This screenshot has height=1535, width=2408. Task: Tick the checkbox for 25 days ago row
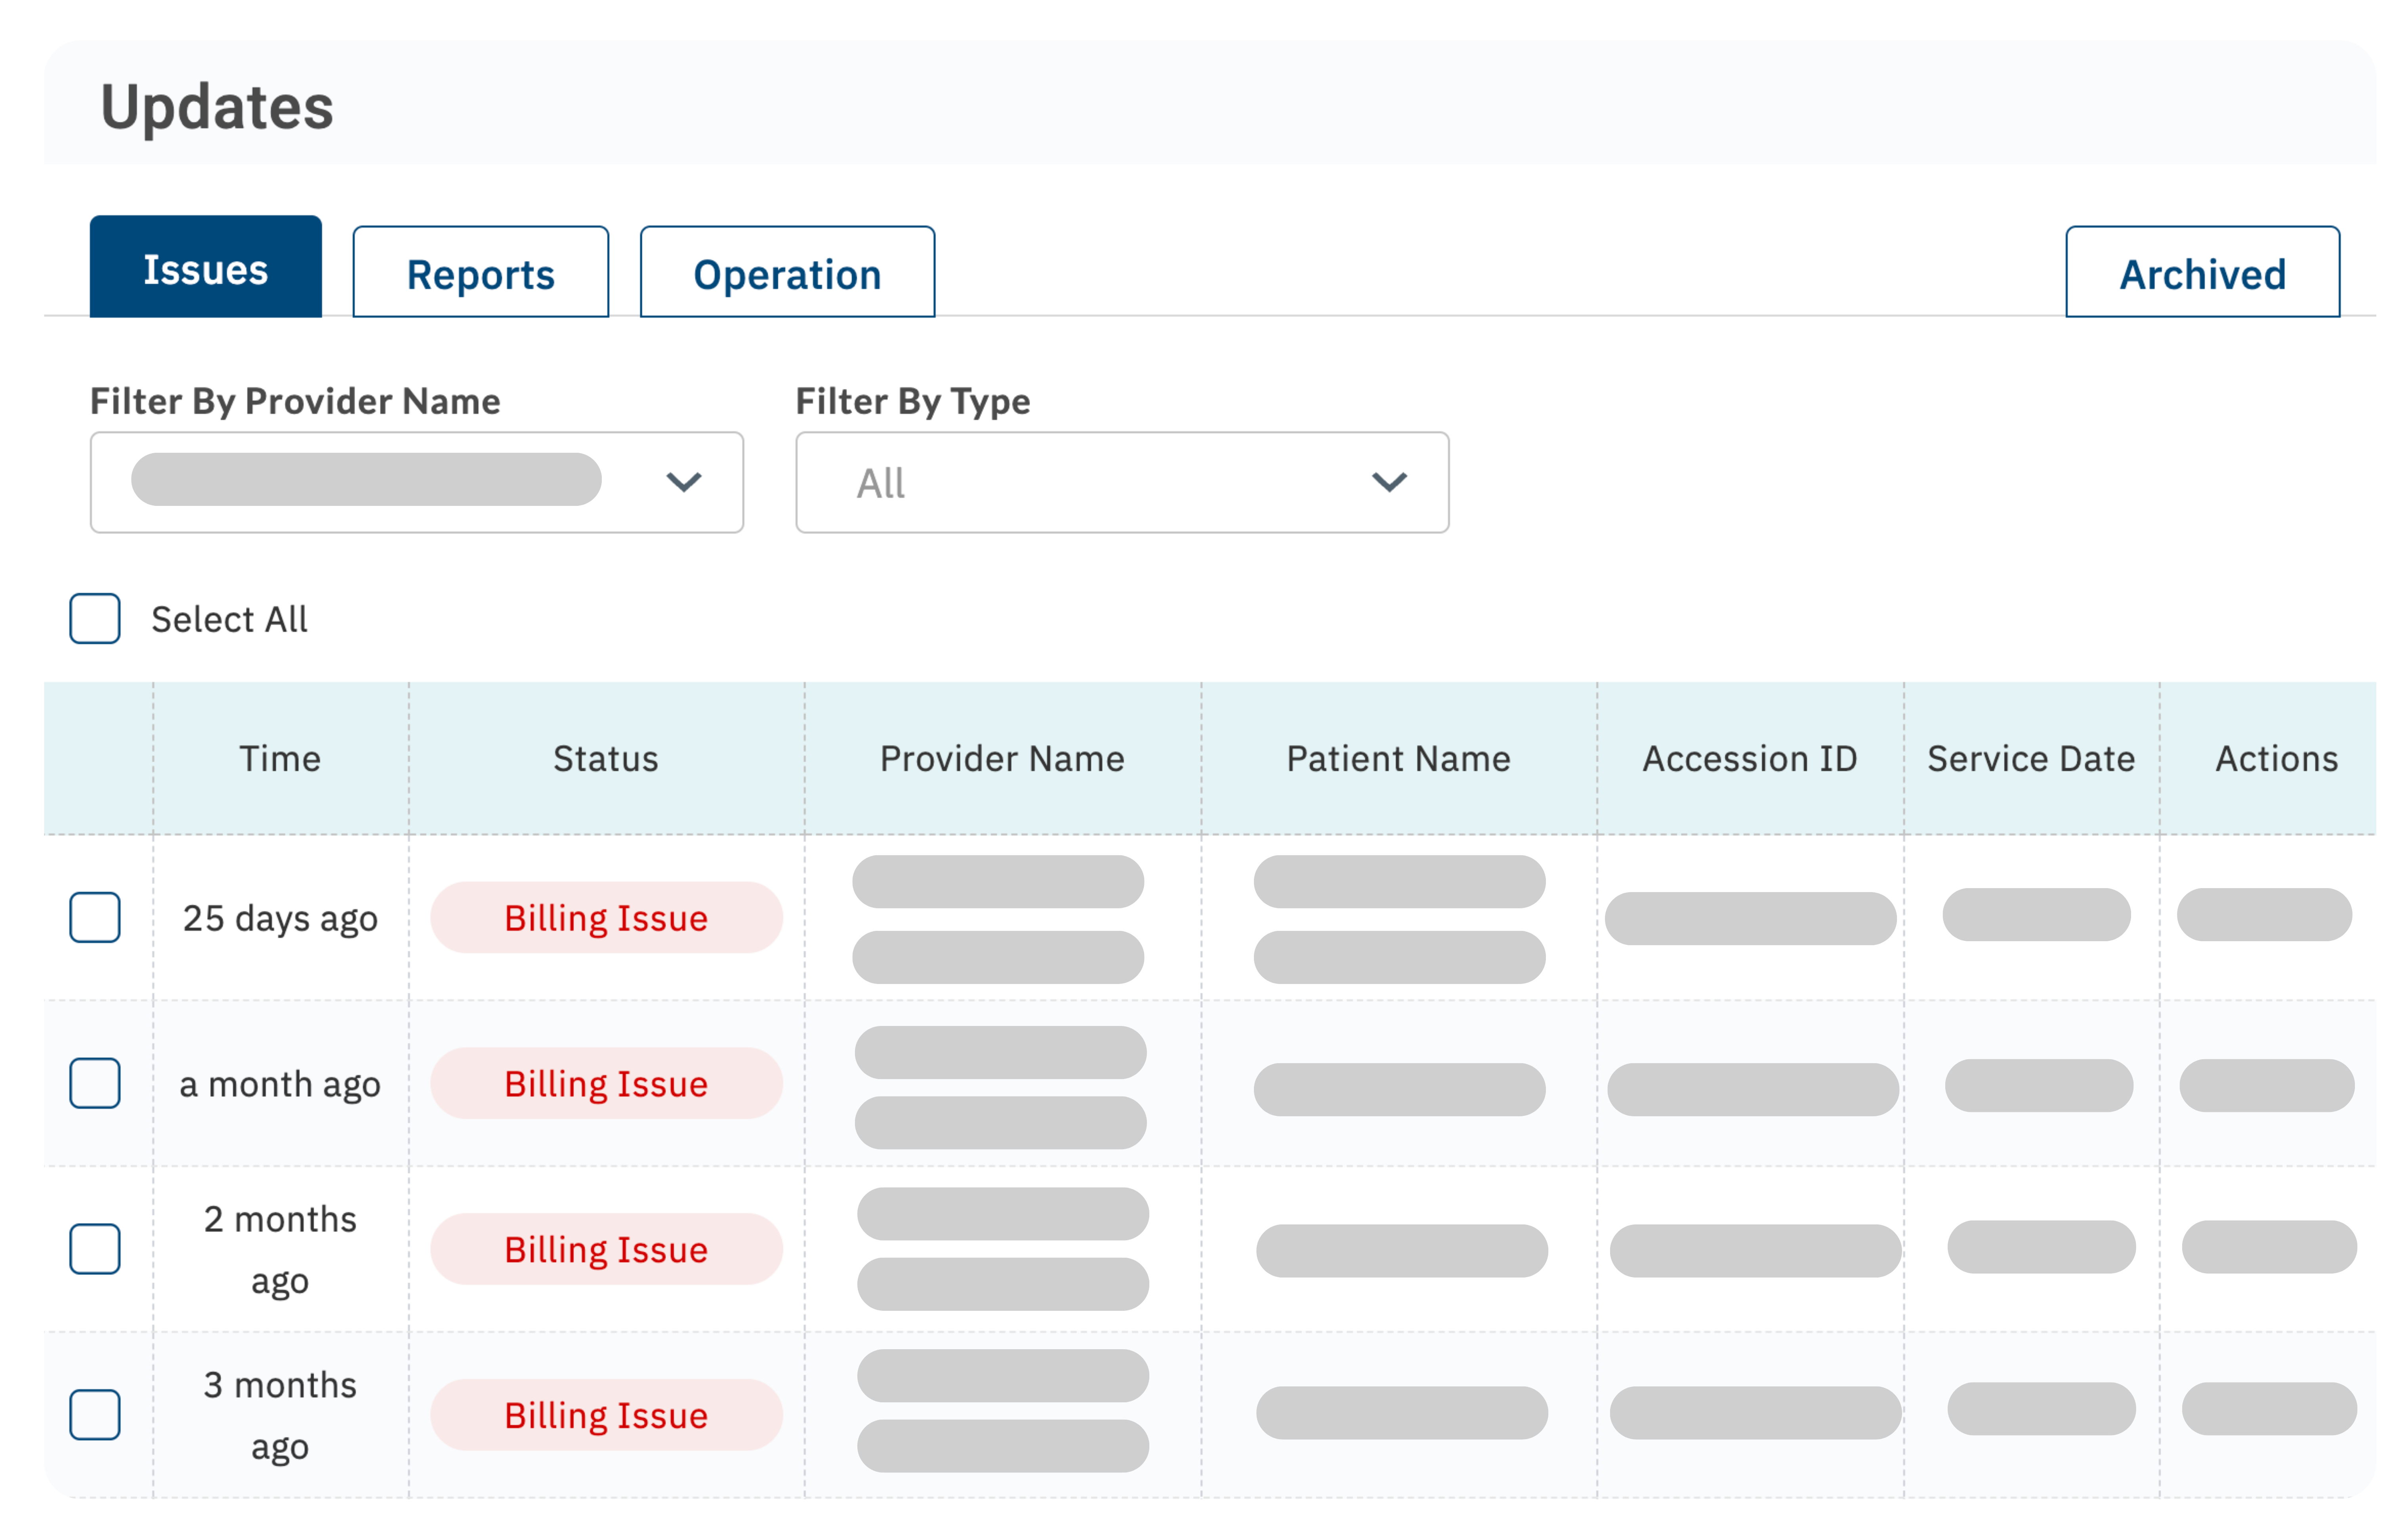pos(95,917)
